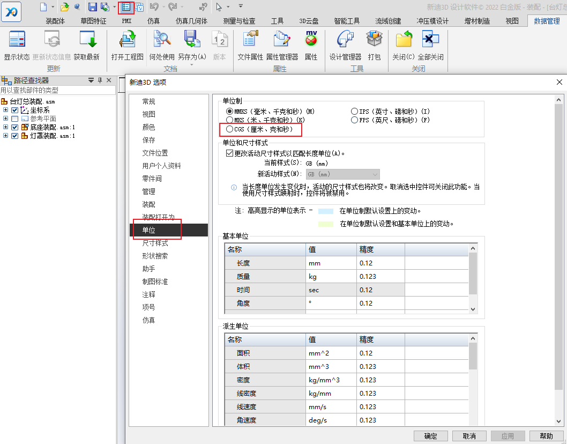Viewport: 567px width, 444px height.
Task: Toggle the 底座装配.asm:1 checkbox
Action: (x=15, y=128)
